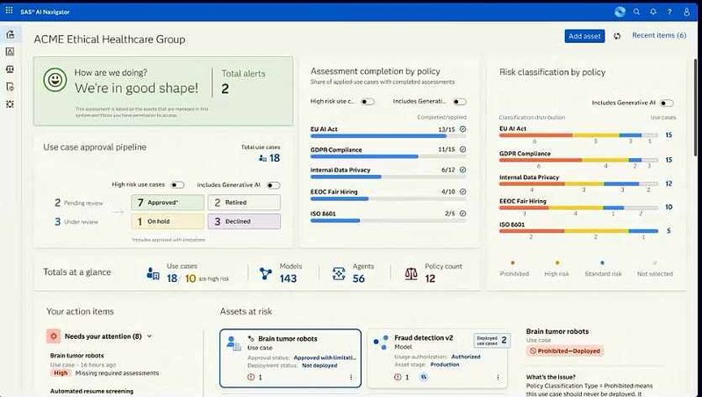The height and width of the screenshot is (397, 702).
Task: Click the Models total 143
Action: pyautogui.click(x=289, y=278)
